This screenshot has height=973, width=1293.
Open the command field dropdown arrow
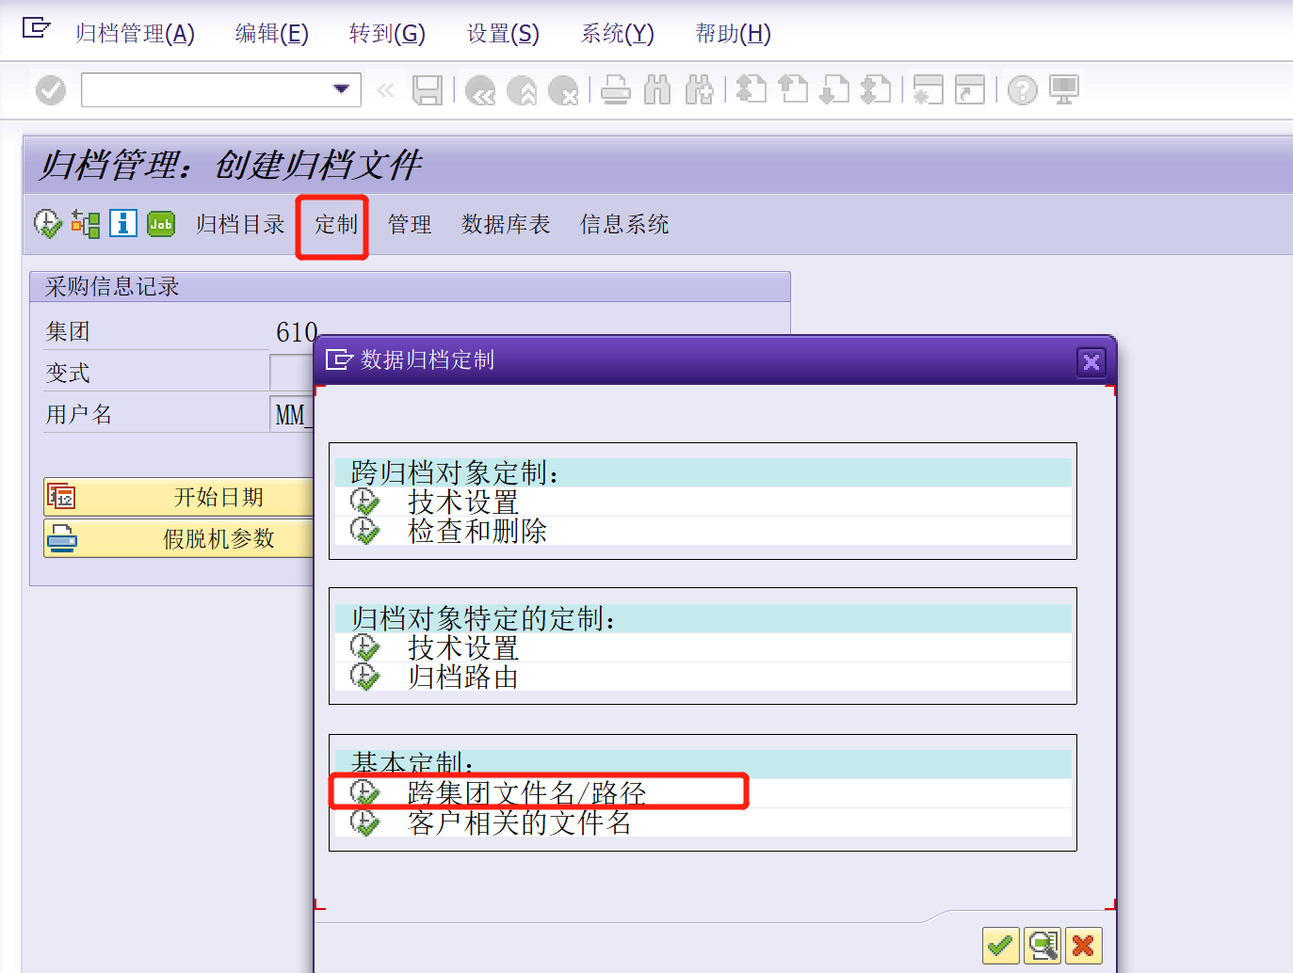coord(341,89)
